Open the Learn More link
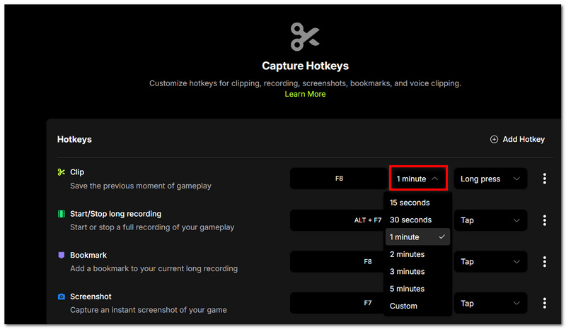This screenshot has width=566, height=329. click(305, 94)
